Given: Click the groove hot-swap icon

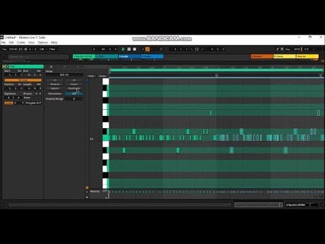Looking at the screenshot, I should pos(37,94).
